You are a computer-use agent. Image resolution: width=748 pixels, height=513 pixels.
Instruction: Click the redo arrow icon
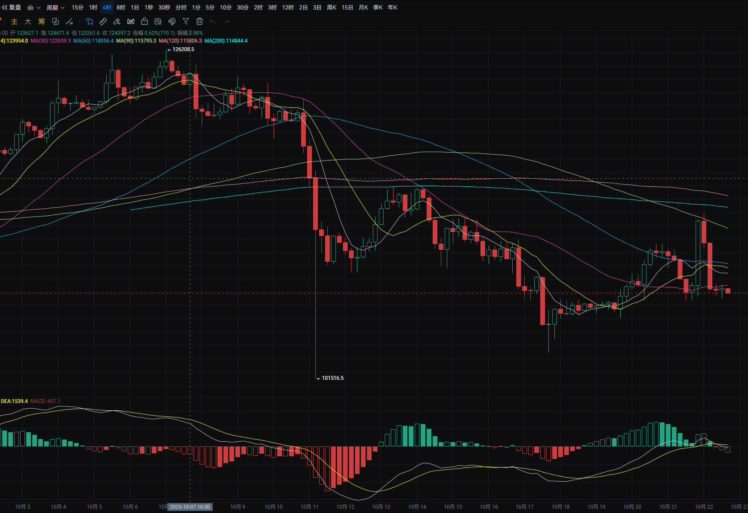coord(227,21)
